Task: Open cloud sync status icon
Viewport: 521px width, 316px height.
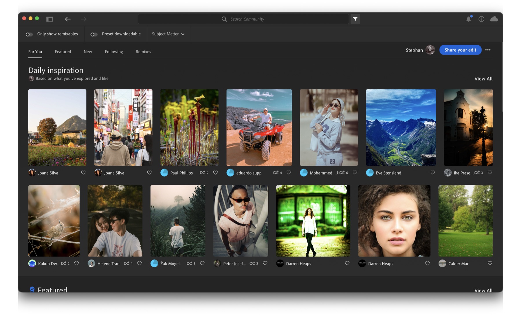Action: pos(494,19)
